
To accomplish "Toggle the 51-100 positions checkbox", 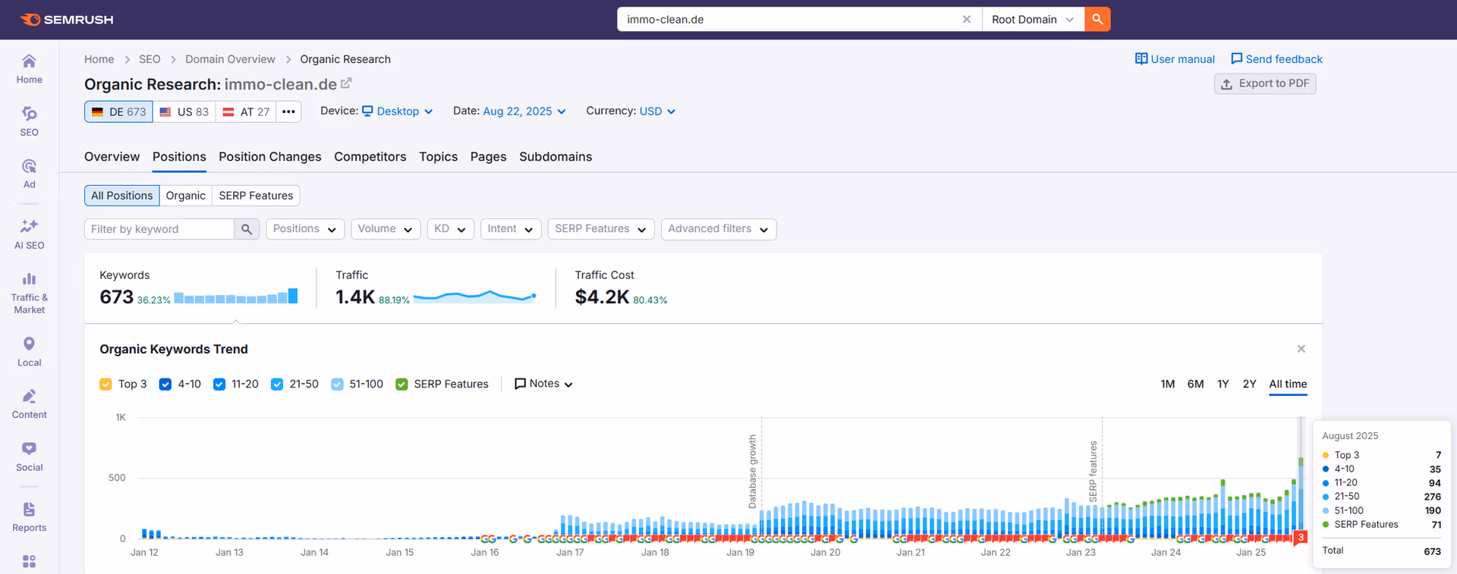I will (337, 384).
